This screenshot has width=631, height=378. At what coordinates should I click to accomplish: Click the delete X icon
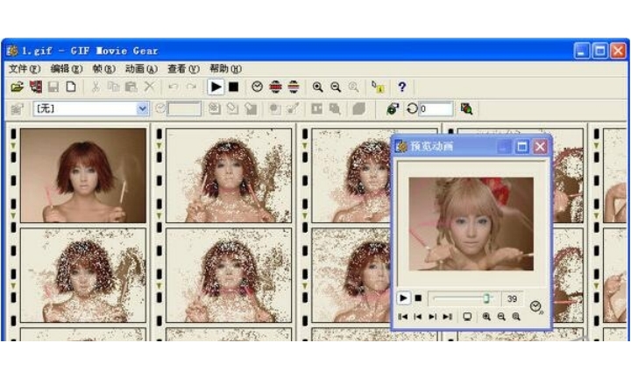[x=149, y=87]
